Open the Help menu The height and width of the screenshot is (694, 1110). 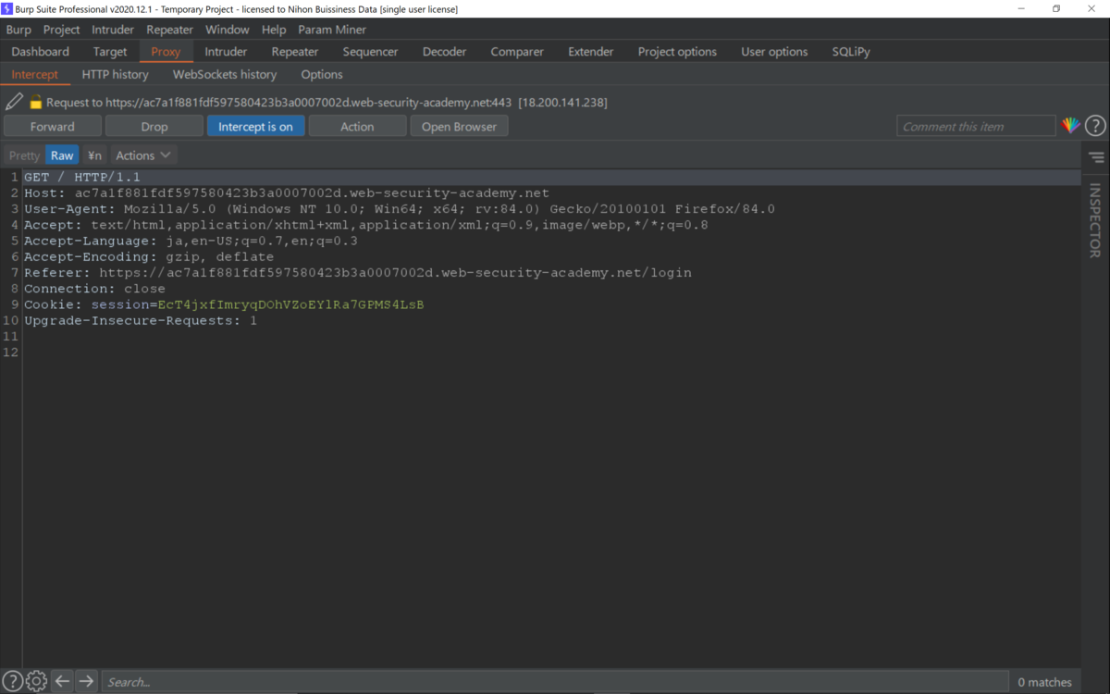tap(274, 30)
